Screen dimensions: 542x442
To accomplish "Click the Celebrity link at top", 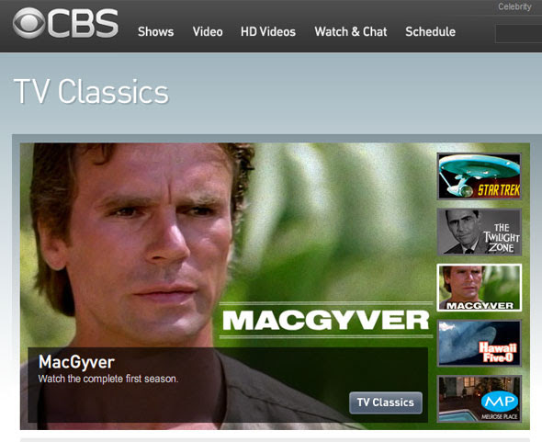I will pyautogui.click(x=514, y=6).
